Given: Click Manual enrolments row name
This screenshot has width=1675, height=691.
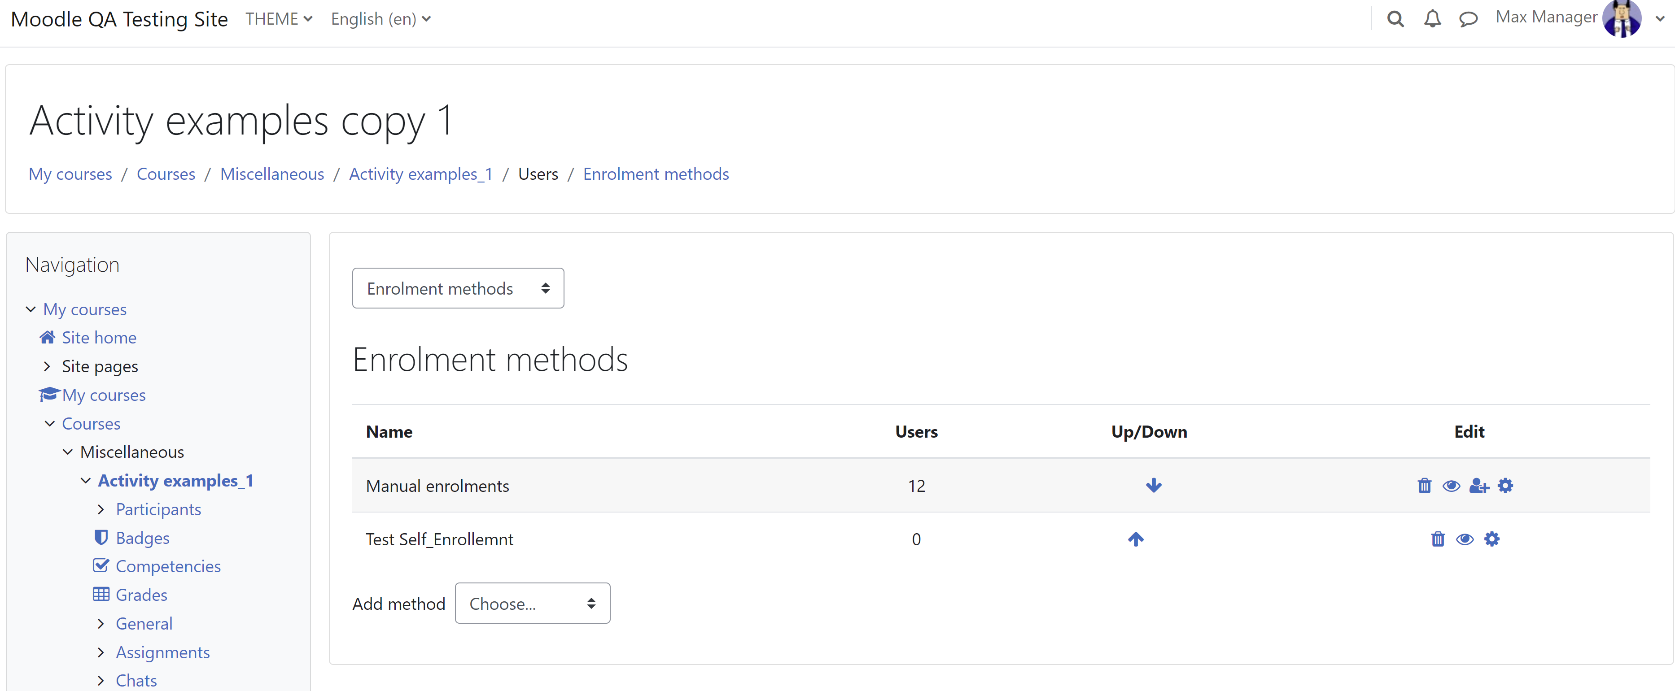Looking at the screenshot, I should 437,486.
